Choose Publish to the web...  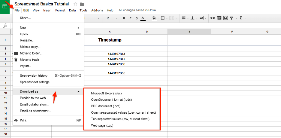pyautogui.click(x=48, y=98)
